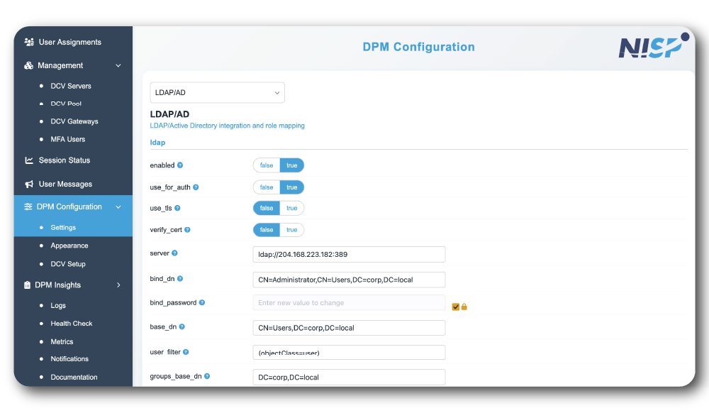Click help icon next to enabled
This screenshot has height=413, width=709.
(x=180, y=165)
